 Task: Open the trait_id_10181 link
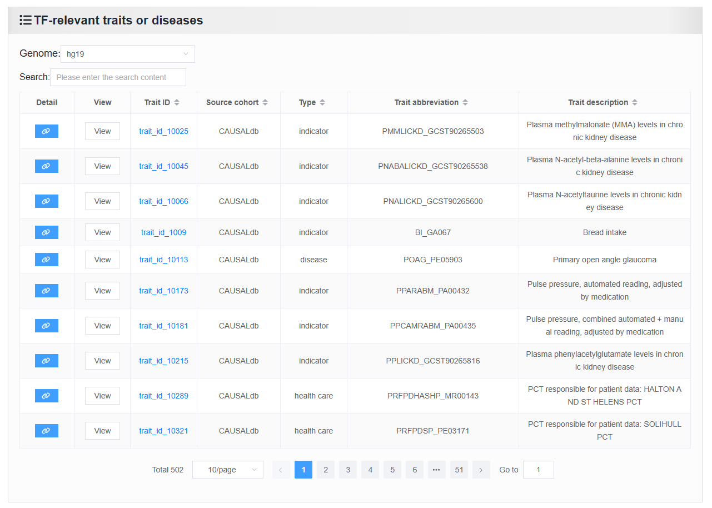163,326
